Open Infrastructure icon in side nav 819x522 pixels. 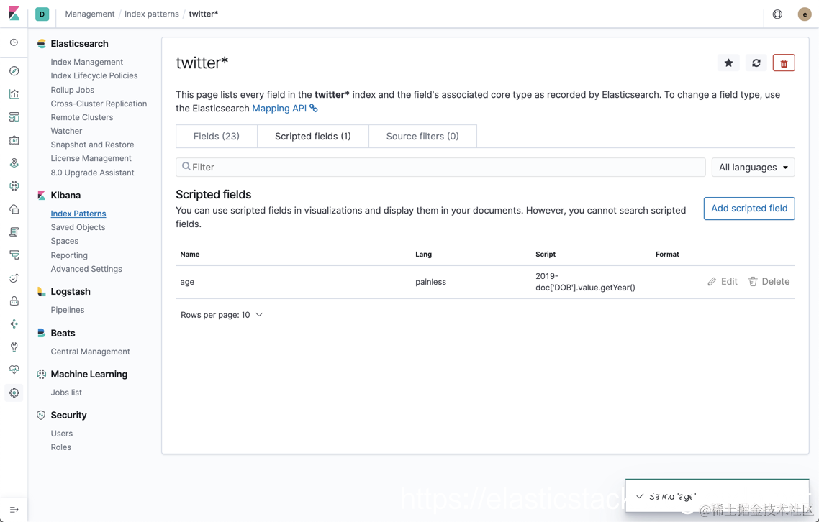(x=14, y=209)
